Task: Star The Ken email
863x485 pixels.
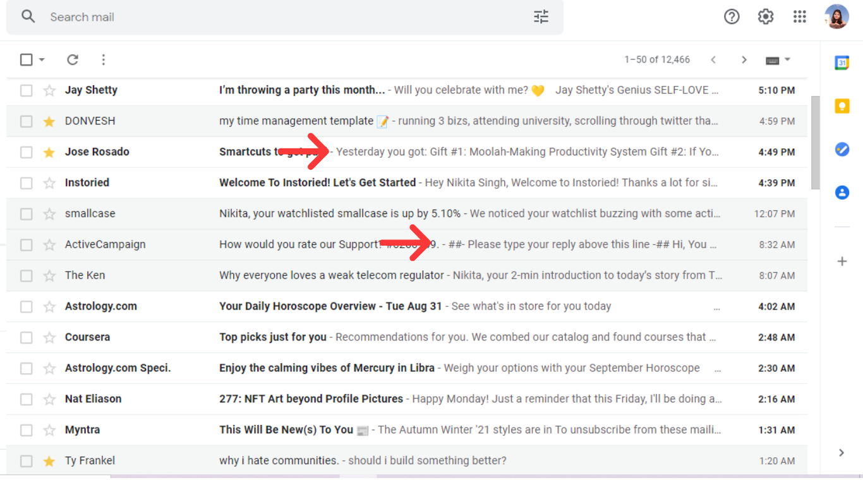Action: coord(49,276)
